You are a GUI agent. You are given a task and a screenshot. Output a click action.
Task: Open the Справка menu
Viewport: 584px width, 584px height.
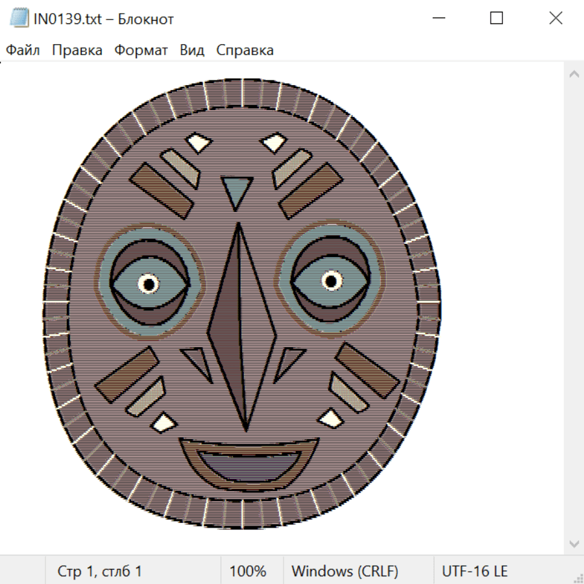245,50
